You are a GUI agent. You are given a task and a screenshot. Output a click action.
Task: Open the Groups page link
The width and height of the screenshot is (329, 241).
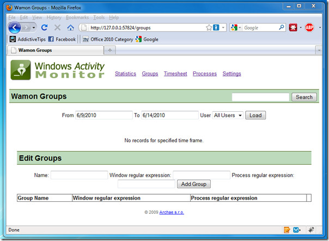coord(150,74)
